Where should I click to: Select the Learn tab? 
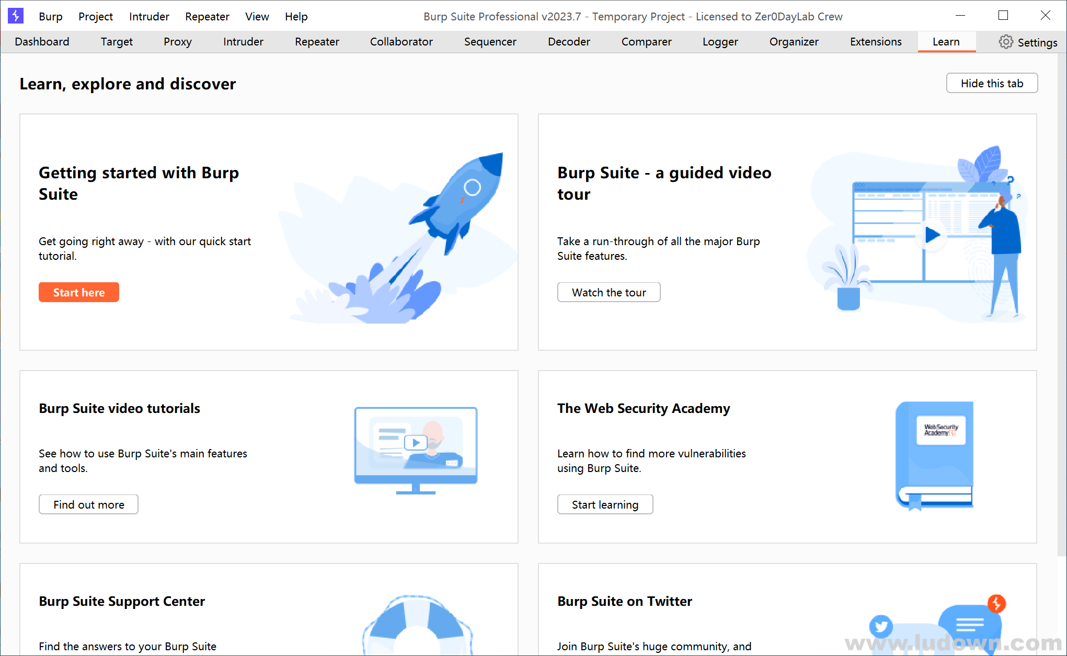point(946,42)
